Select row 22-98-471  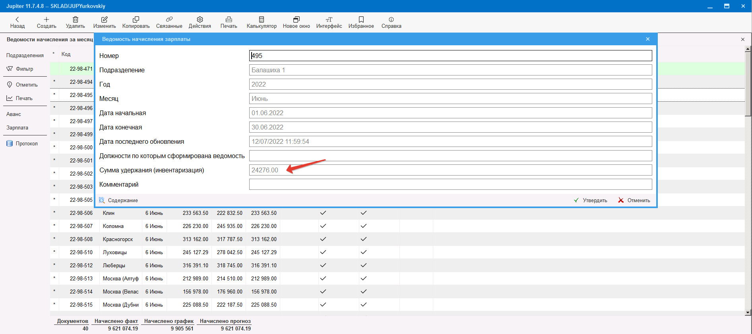click(x=81, y=69)
